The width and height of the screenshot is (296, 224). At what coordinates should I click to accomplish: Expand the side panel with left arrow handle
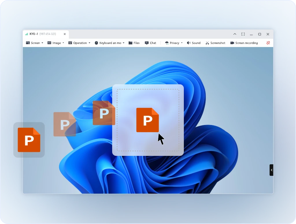click(x=271, y=170)
